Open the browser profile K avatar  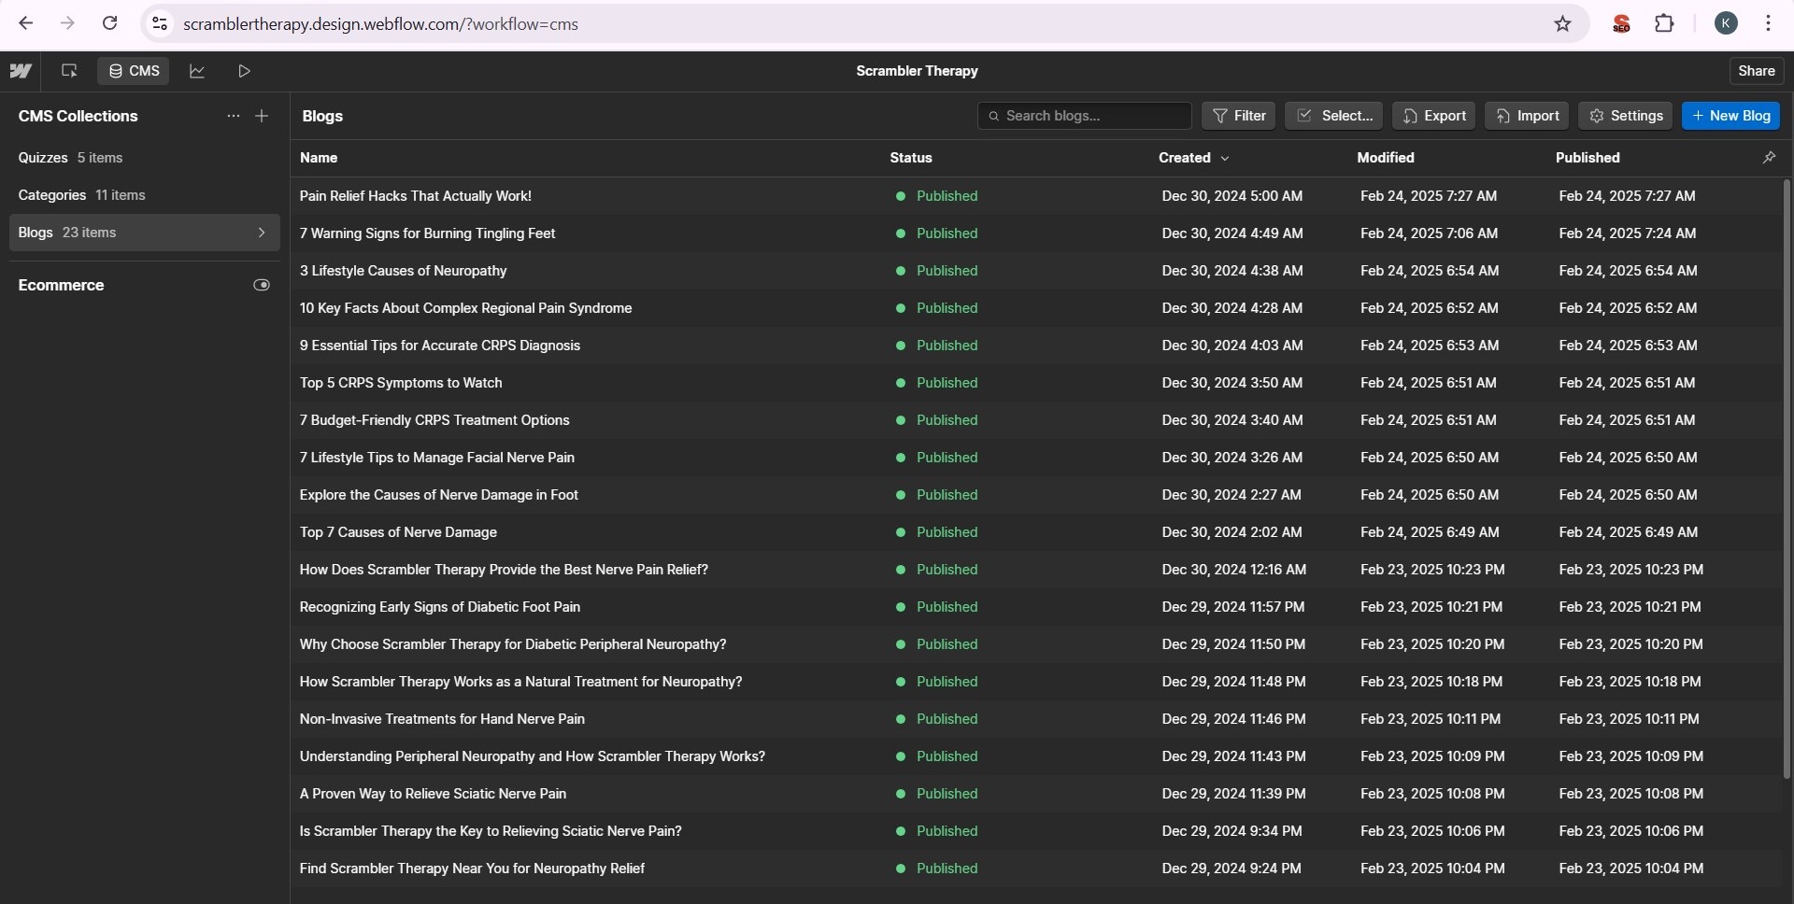[x=1726, y=23]
